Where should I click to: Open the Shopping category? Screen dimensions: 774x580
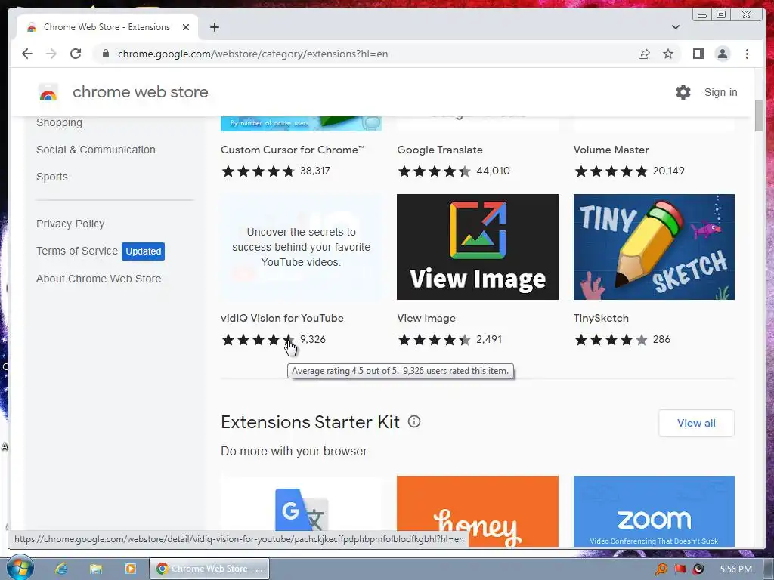point(59,122)
